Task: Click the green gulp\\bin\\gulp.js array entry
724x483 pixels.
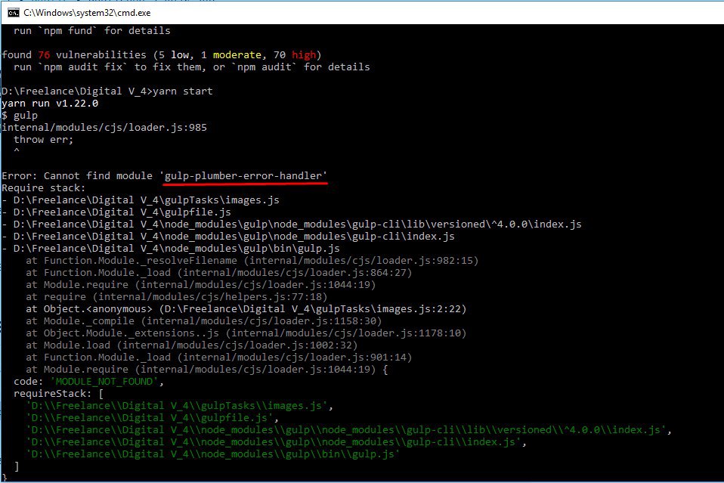Action: click(213, 454)
